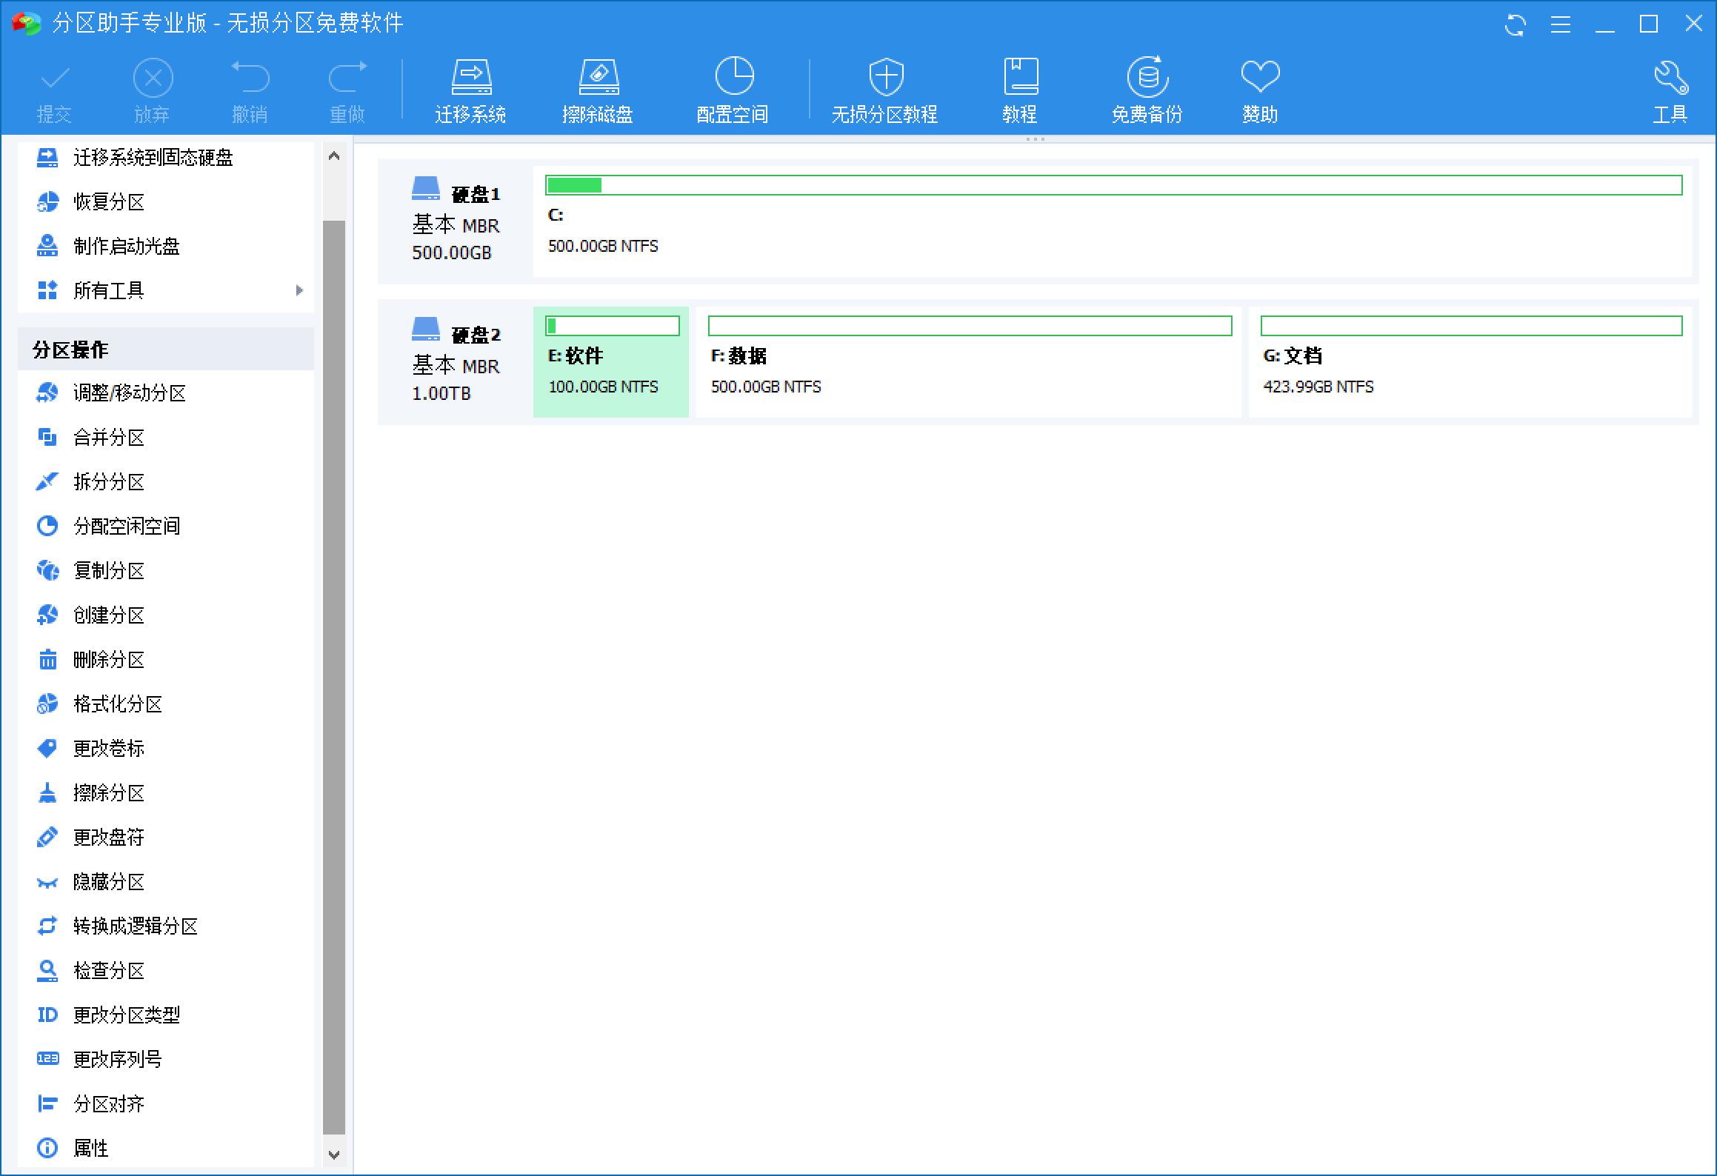Click the C: partition usage bar
This screenshot has height=1176, width=1717.
pos(1114,185)
